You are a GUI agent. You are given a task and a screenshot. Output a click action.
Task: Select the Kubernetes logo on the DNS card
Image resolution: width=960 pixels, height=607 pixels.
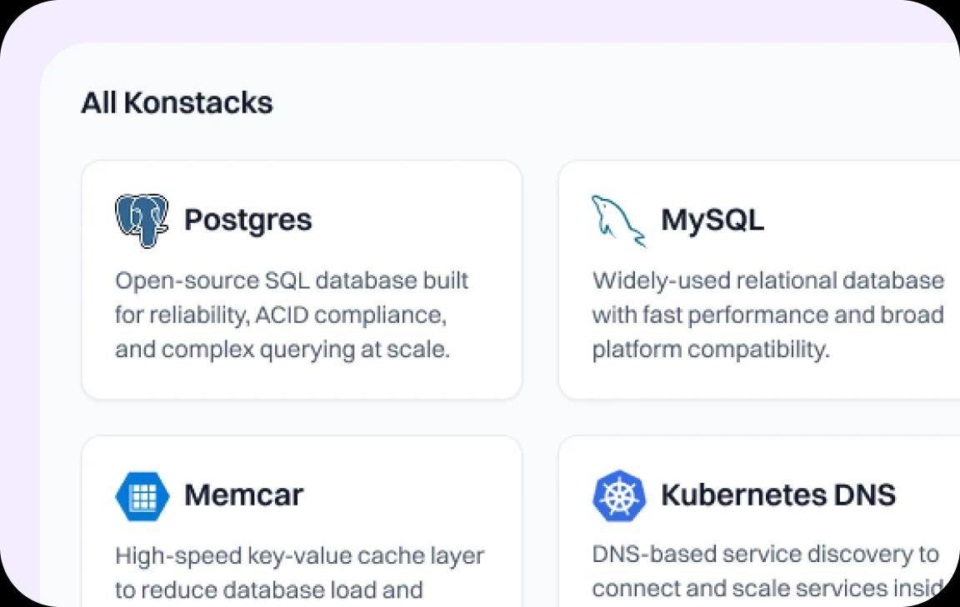[x=618, y=495]
